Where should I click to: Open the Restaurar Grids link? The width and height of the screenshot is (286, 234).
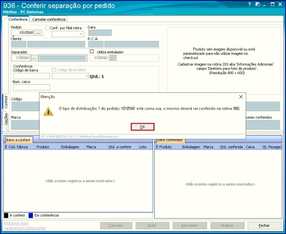pos(16,223)
